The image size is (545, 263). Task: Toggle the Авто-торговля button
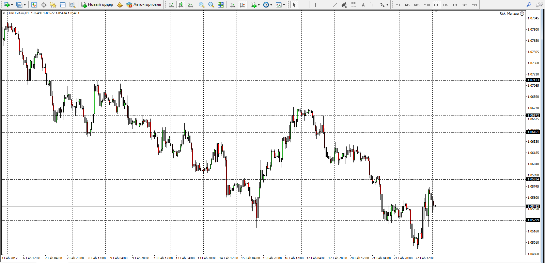(143, 5)
